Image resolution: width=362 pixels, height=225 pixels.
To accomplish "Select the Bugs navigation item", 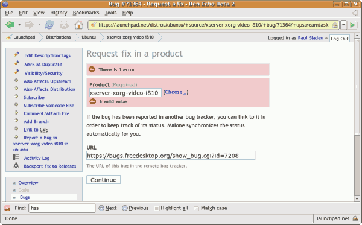I will (25, 197).
